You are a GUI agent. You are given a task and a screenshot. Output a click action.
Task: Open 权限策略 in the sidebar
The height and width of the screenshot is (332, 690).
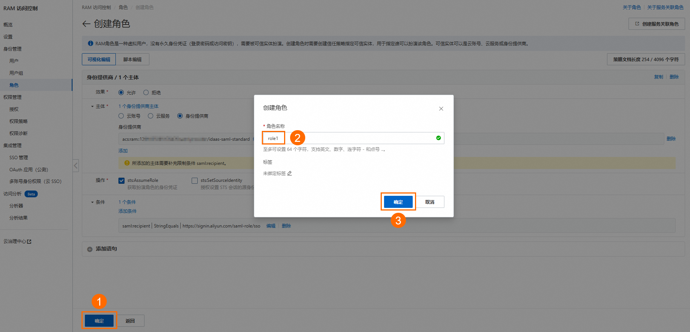click(x=18, y=121)
